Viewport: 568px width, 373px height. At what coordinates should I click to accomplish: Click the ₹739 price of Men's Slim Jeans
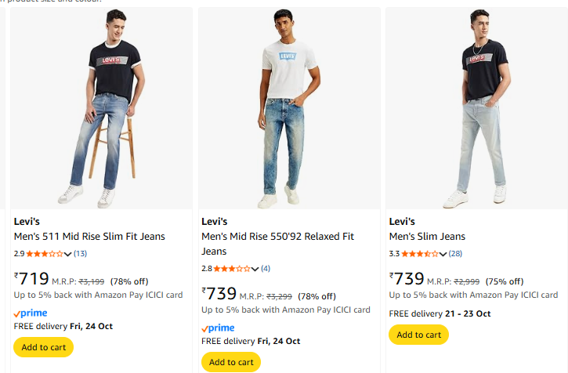[407, 279]
